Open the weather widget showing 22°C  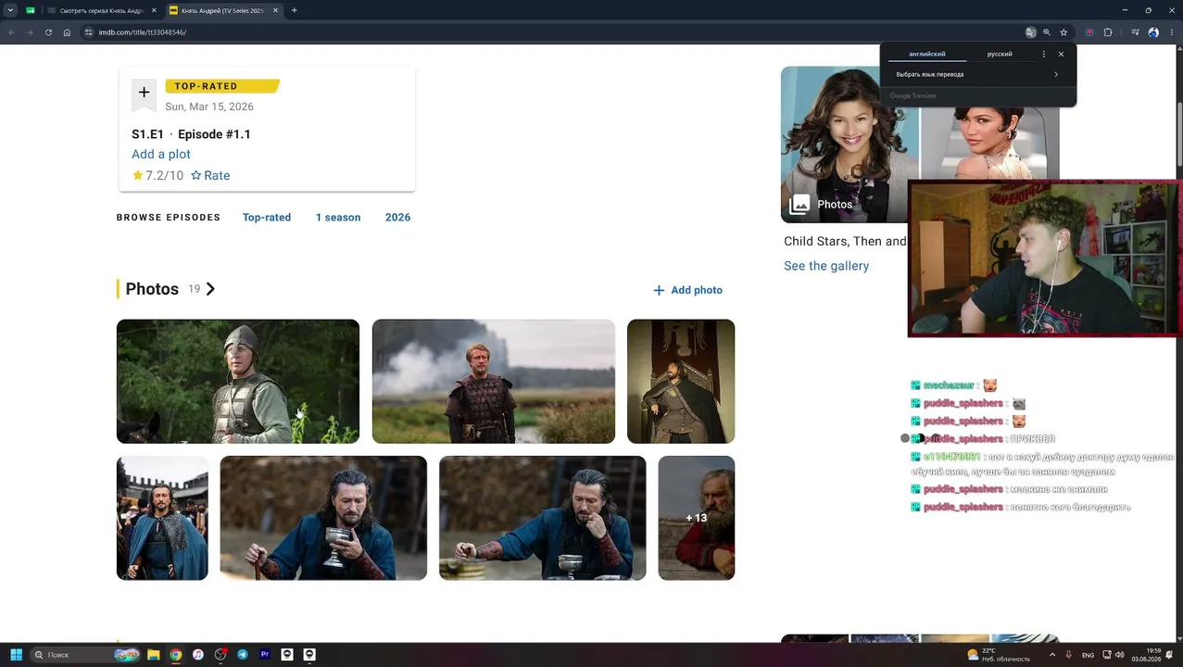[999, 654]
